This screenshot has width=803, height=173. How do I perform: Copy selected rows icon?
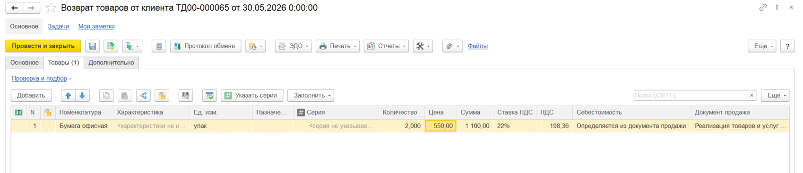pos(106,95)
